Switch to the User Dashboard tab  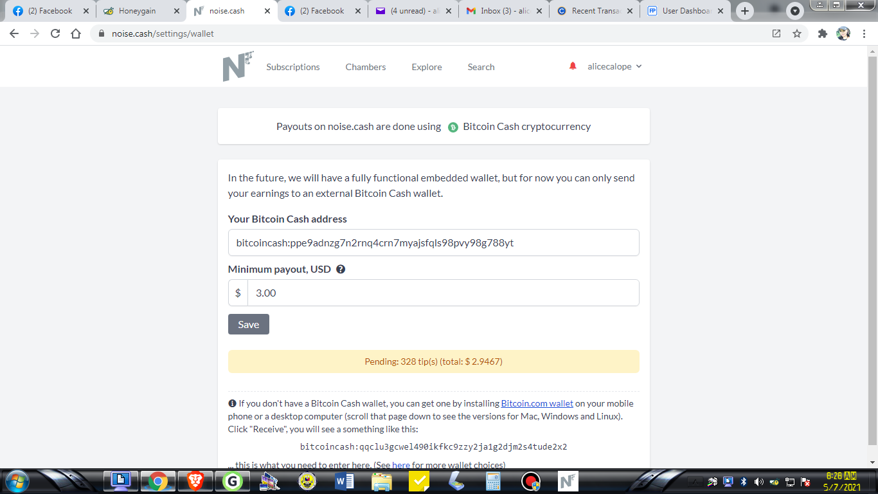pyautogui.click(x=685, y=11)
